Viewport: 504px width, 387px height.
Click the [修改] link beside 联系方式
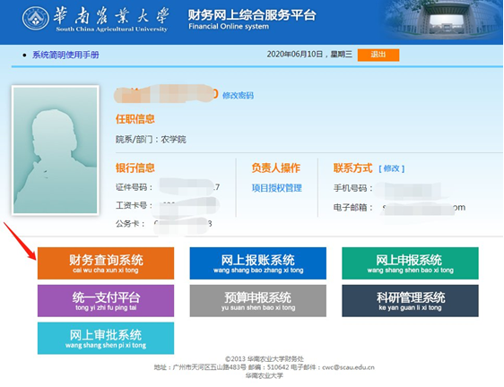click(392, 168)
